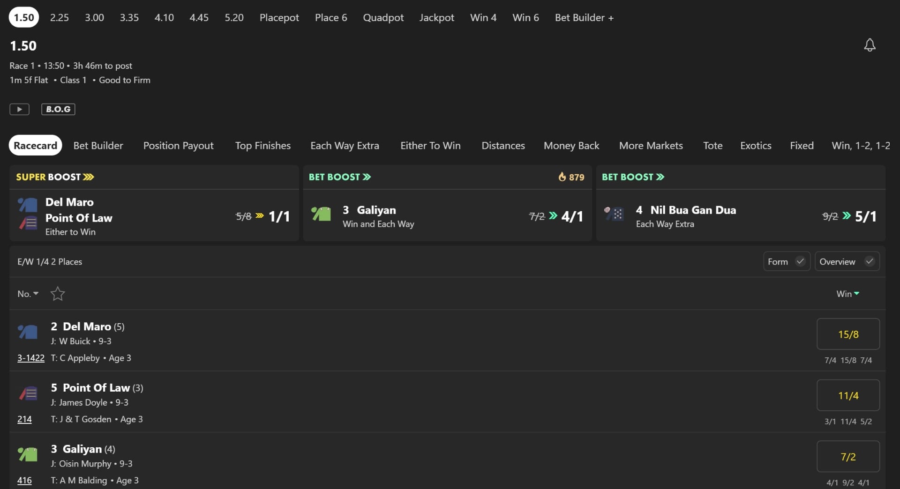Click the Nil Bua Gan Dua silk icon

[614, 214]
